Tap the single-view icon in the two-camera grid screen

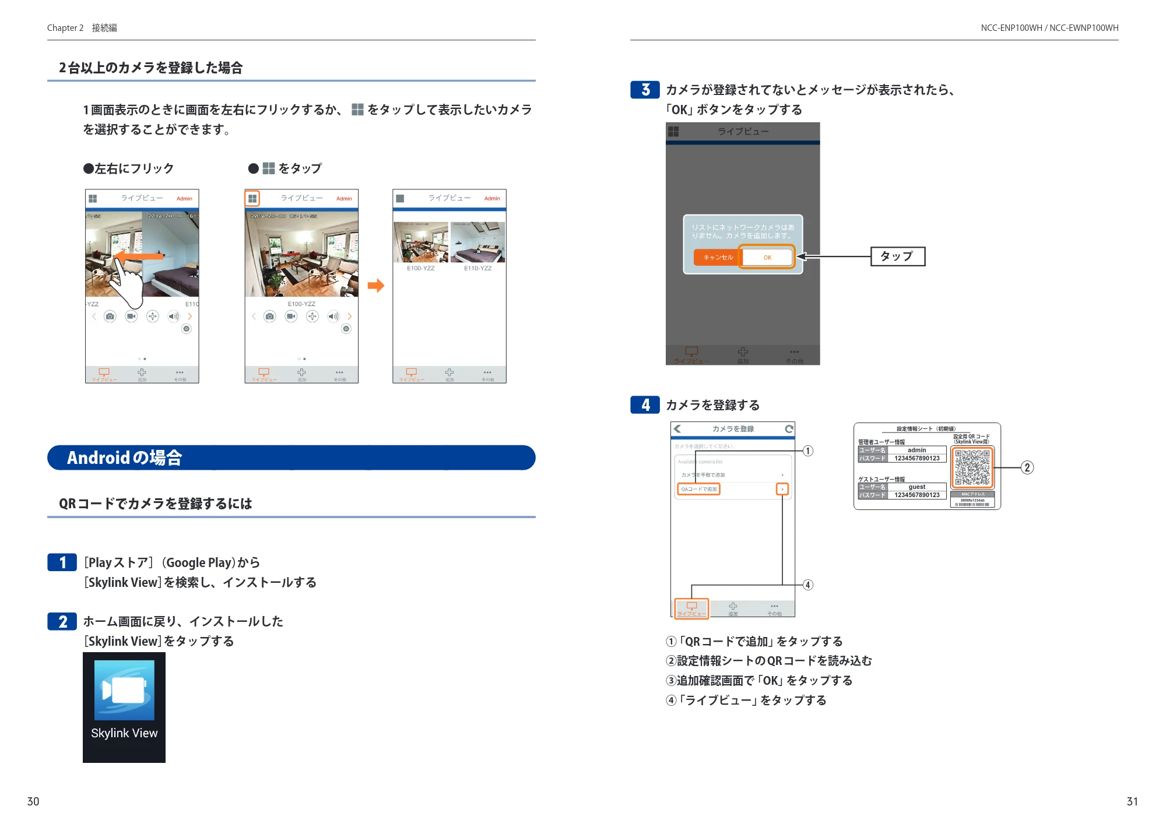click(x=400, y=199)
